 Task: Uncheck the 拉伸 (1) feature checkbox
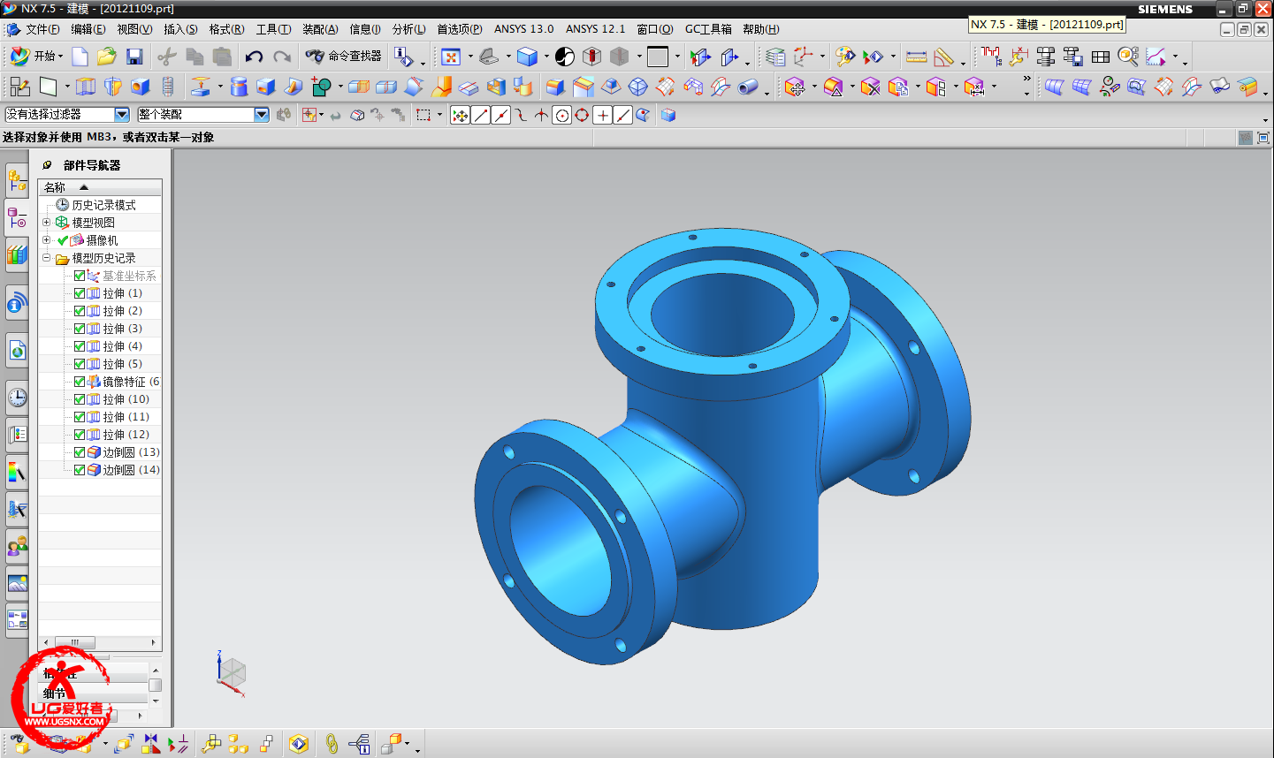(x=80, y=293)
